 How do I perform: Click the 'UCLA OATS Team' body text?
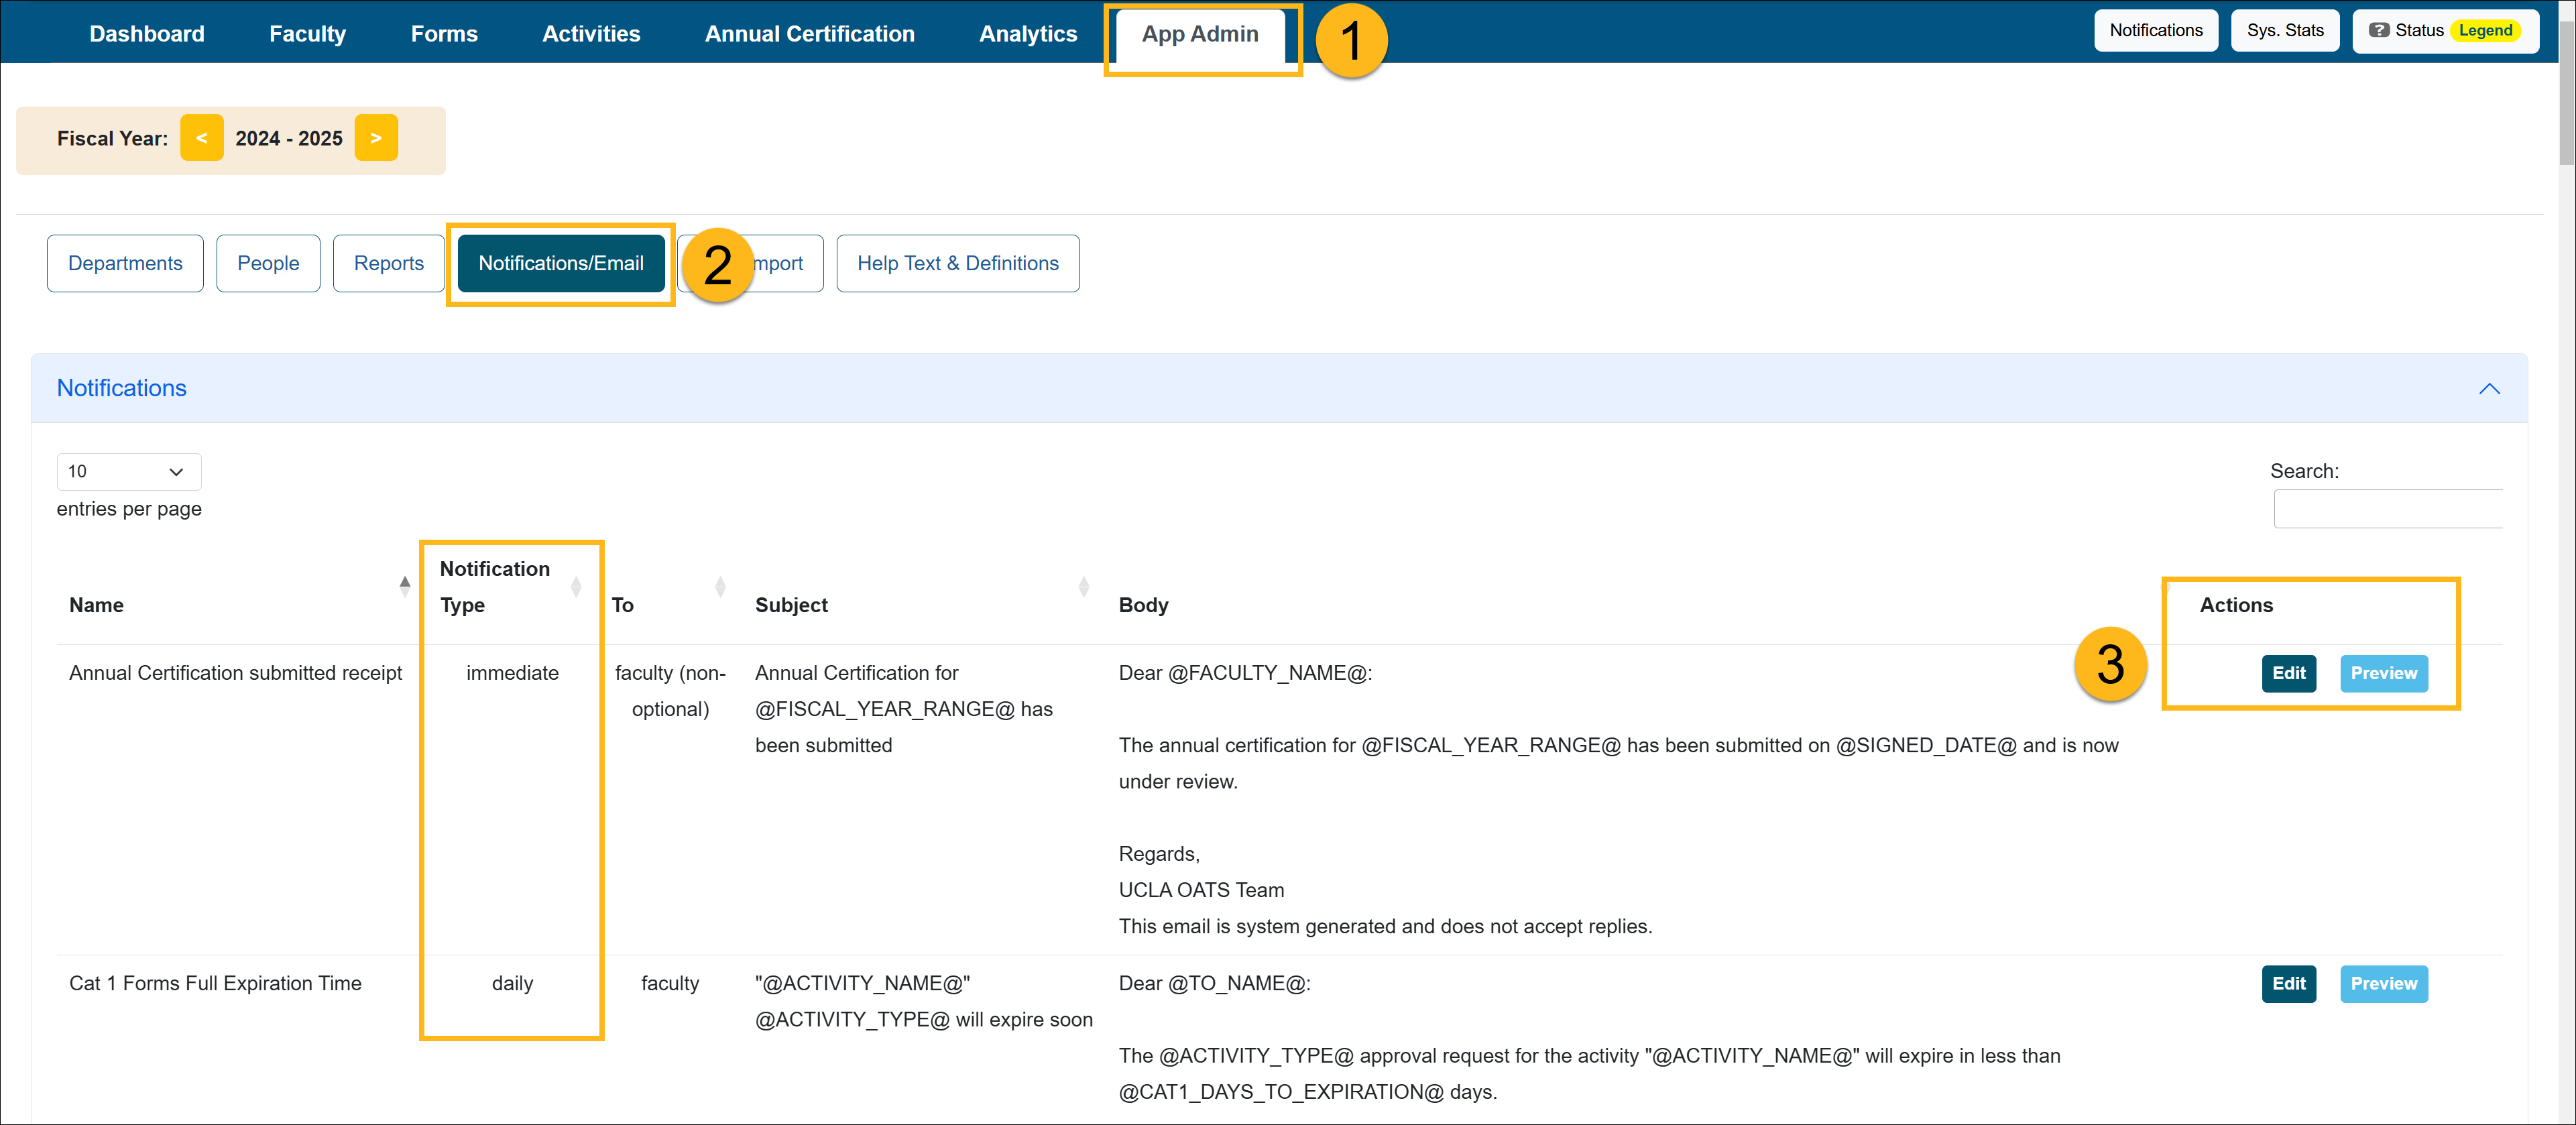[x=1200, y=890]
